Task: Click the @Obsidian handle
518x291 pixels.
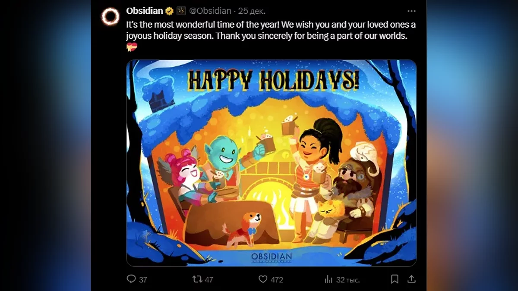Action: pyautogui.click(x=212, y=11)
